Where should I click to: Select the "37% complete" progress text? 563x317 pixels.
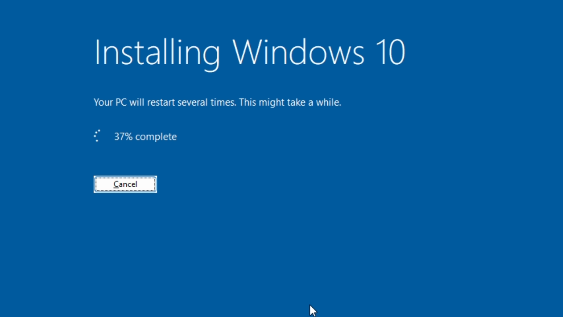coord(145,137)
